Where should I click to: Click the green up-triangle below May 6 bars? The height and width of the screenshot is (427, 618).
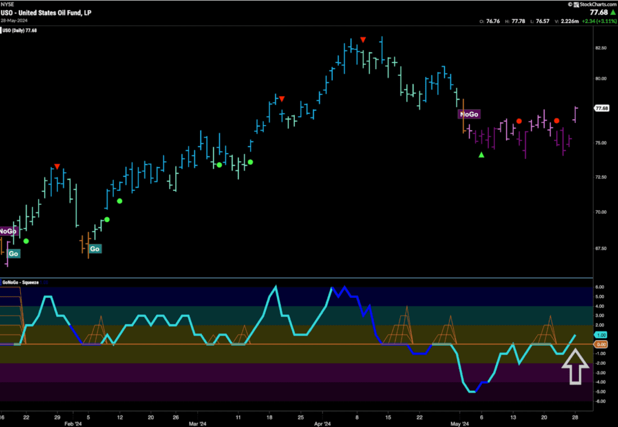tap(481, 155)
